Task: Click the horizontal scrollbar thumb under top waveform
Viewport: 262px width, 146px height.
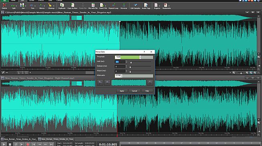Action: tap(90, 73)
